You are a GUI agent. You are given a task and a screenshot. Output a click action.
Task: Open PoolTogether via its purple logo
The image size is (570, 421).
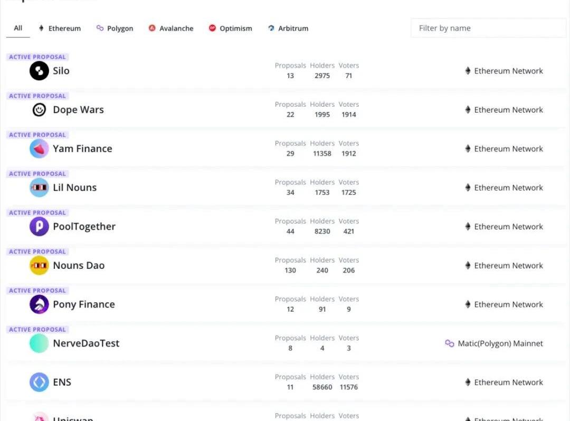click(x=39, y=227)
